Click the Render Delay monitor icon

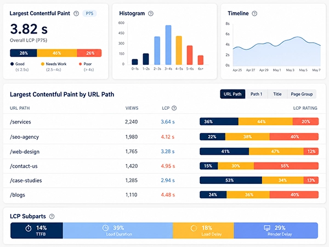267,228
